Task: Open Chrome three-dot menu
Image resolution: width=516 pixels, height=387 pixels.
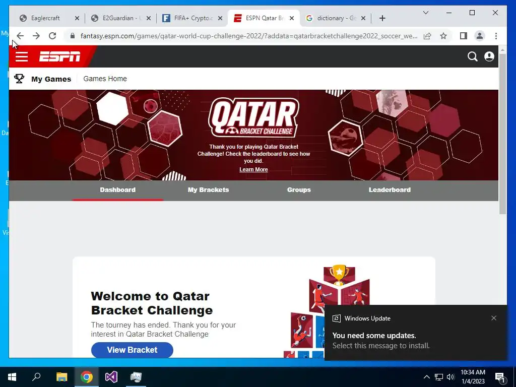Action: pyautogui.click(x=496, y=36)
